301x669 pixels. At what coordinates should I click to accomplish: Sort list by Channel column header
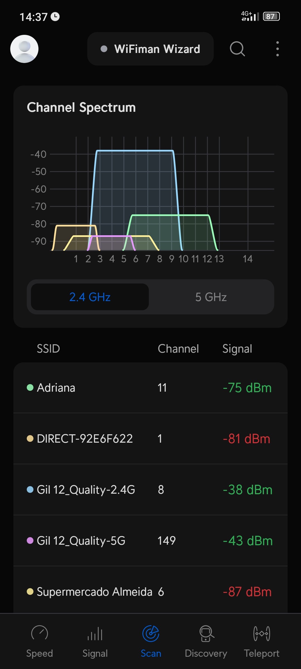(x=178, y=349)
